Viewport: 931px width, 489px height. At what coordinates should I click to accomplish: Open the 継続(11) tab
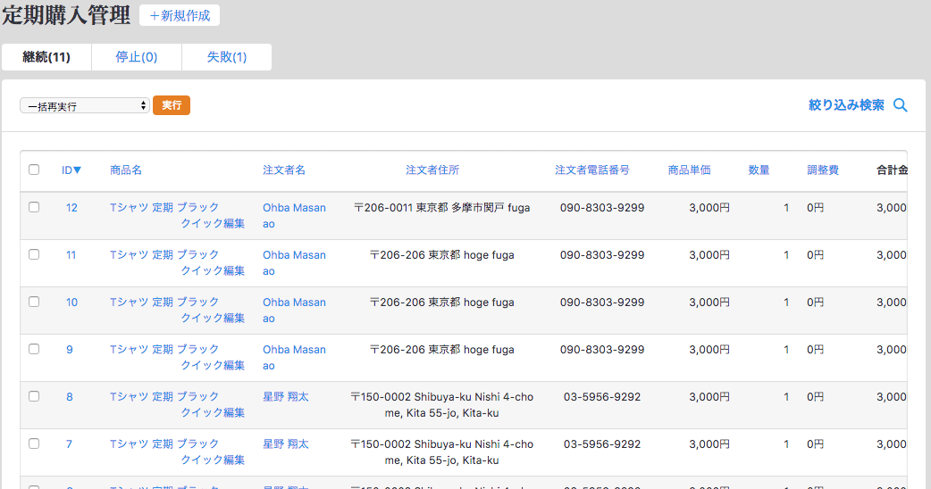coord(46,57)
